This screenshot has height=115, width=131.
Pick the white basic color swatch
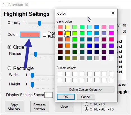pyautogui.click(x=111, y=58)
